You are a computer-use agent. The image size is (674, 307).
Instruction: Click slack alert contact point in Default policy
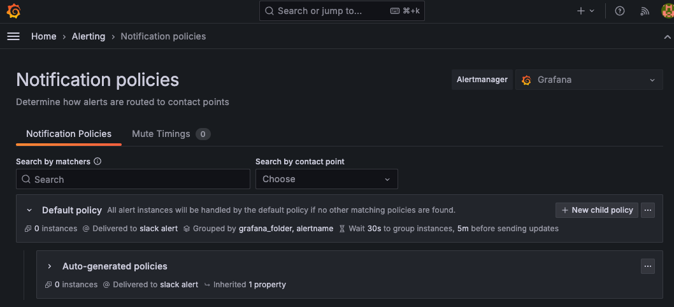pyautogui.click(x=159, y=229)
